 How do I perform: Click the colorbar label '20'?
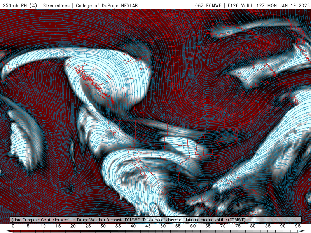point(73,226)
